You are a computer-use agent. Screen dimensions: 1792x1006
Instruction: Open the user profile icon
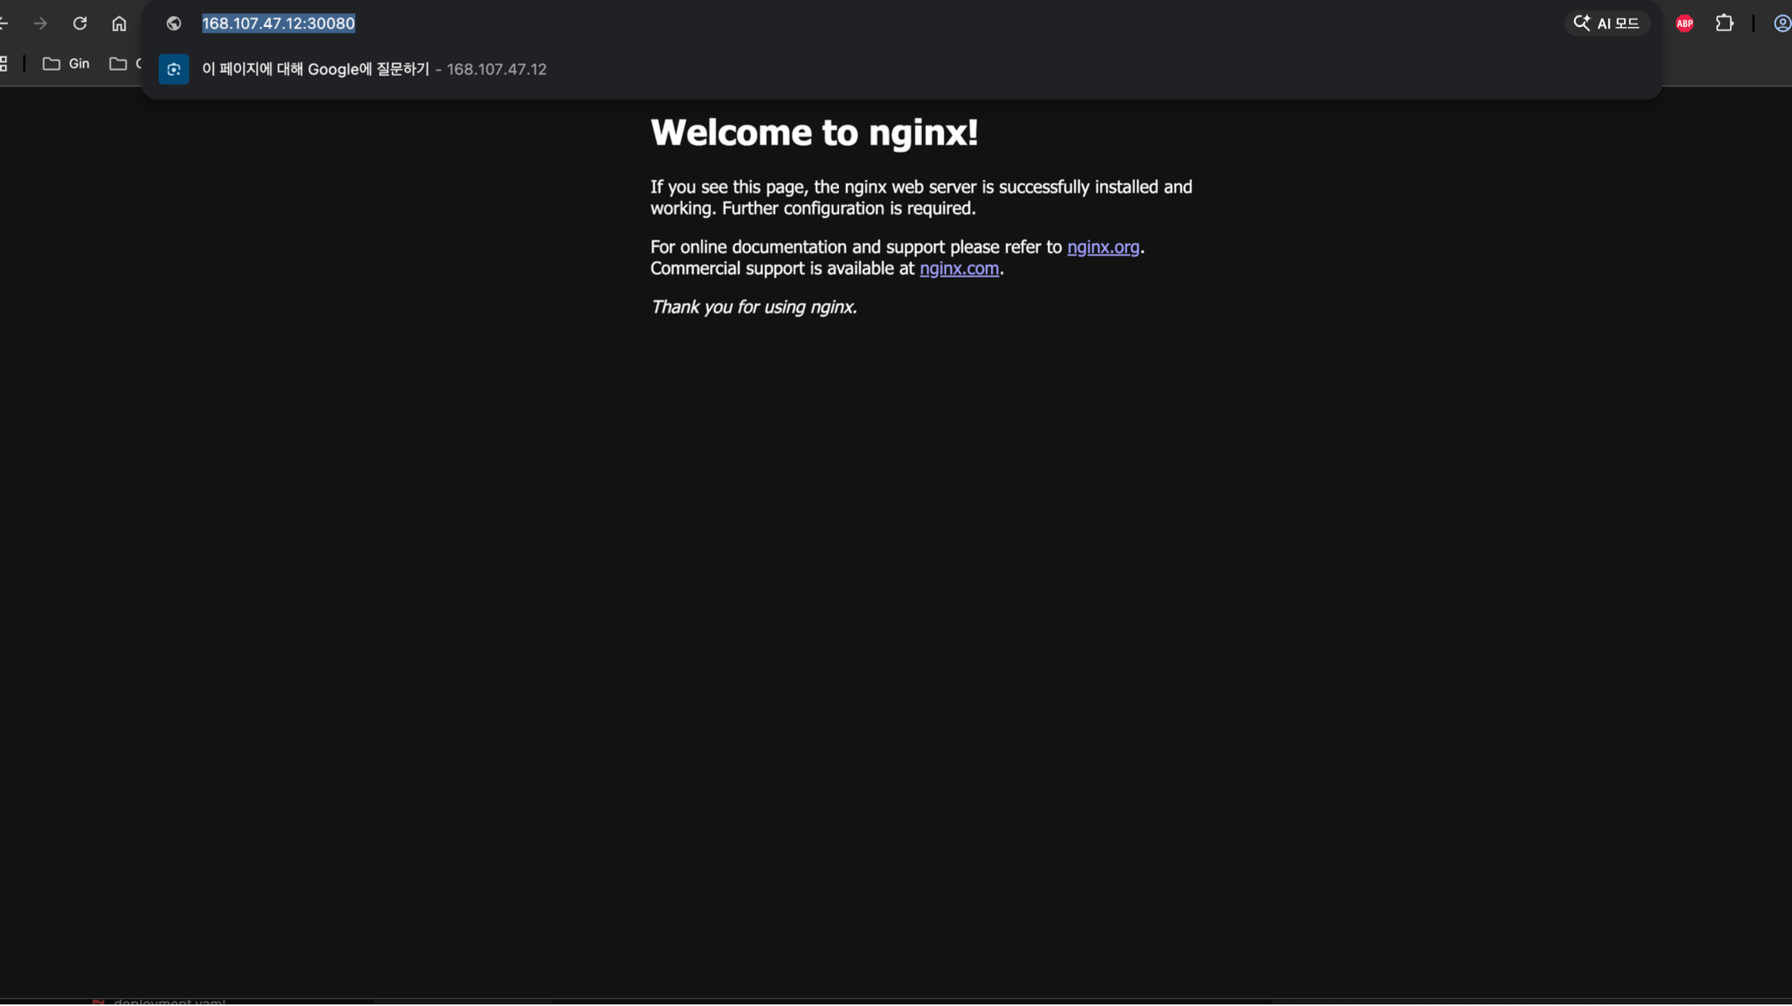[1781, 24]
